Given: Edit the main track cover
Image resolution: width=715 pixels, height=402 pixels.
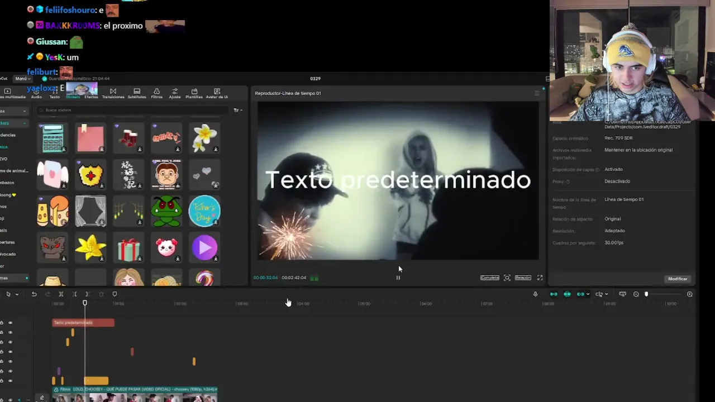Looking at the screenshot, I should [x=42, y=398].
